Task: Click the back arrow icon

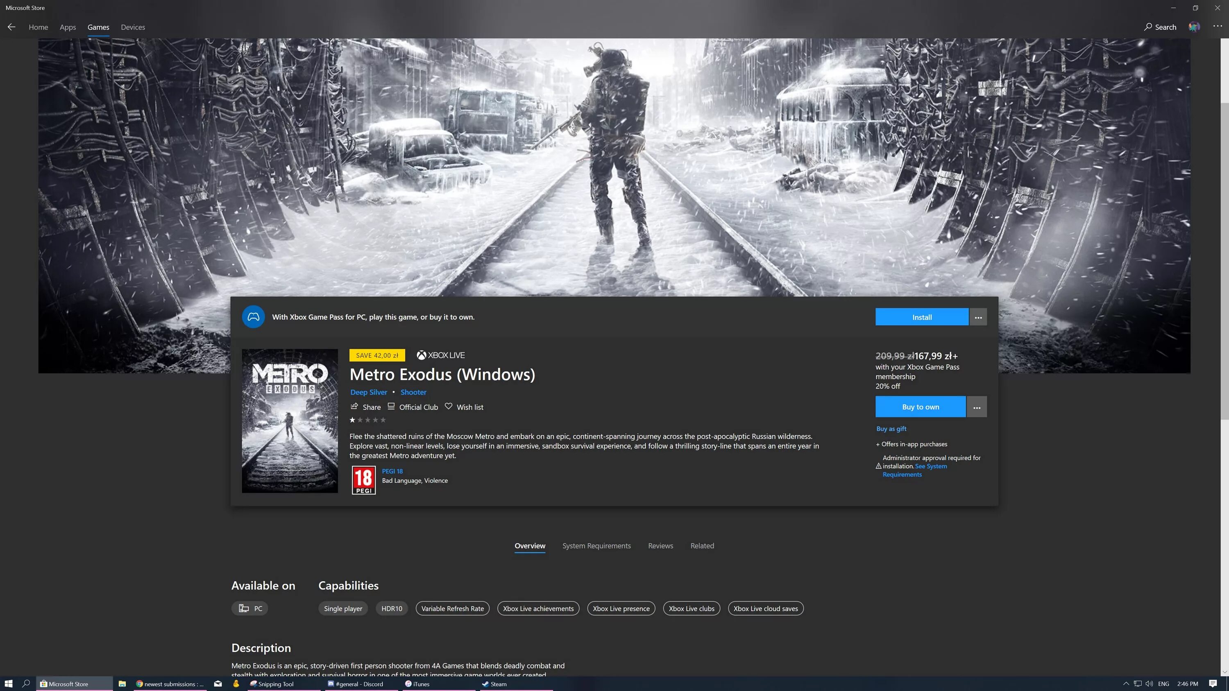Action: [11, 27]
